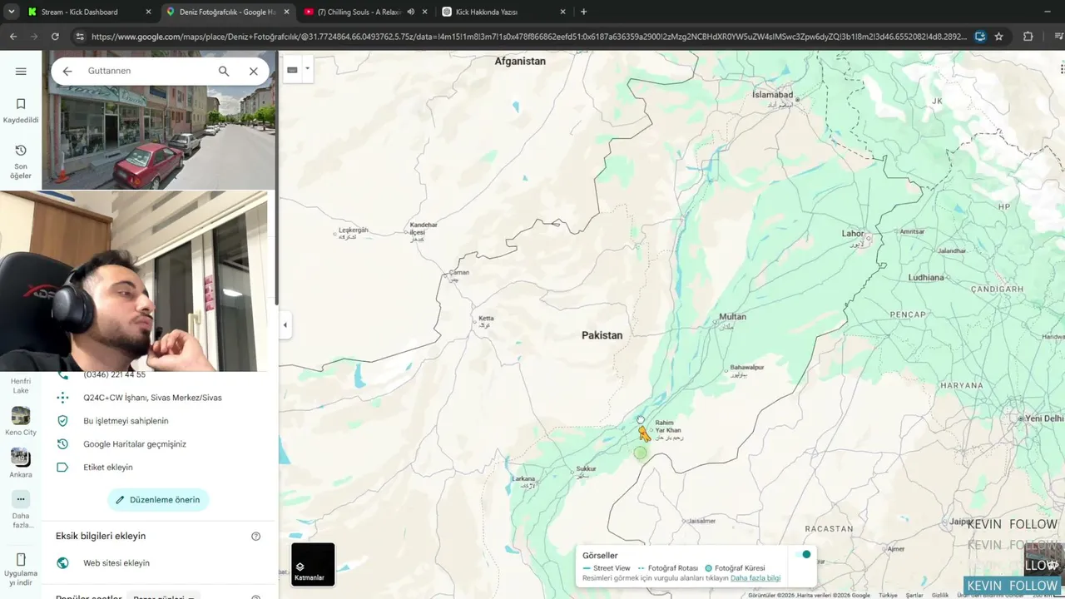Click the Multan city label

click(x=733, y=317)
